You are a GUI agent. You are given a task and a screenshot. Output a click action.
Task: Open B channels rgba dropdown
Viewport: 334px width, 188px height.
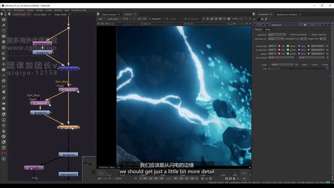point(272,50)
